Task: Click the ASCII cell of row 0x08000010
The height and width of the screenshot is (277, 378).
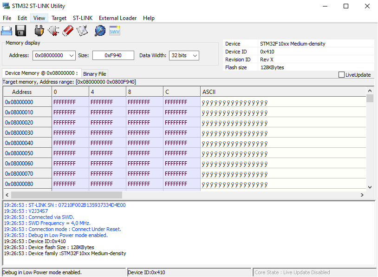Action: pos(283,112)
